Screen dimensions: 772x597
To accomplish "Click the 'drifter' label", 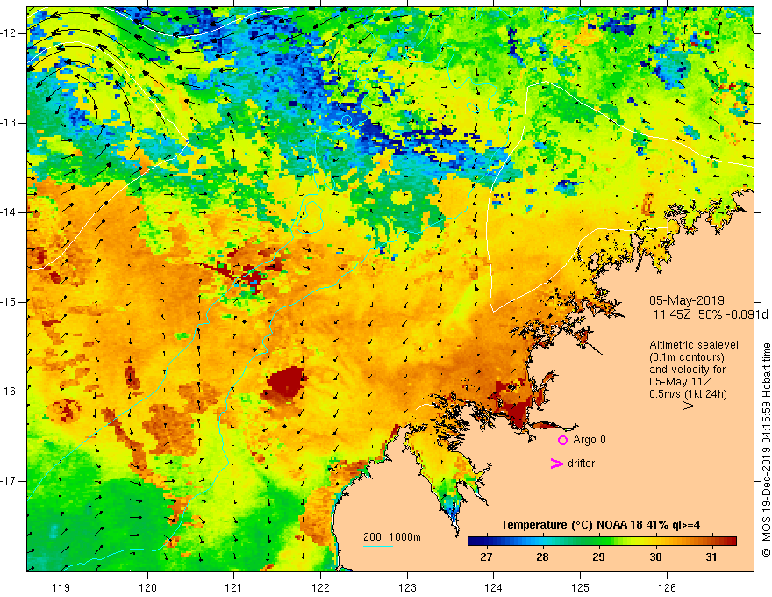I will coord(581,464).
